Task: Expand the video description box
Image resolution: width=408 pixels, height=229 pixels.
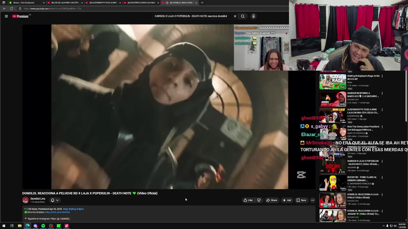Action: [x=169, y=214]
